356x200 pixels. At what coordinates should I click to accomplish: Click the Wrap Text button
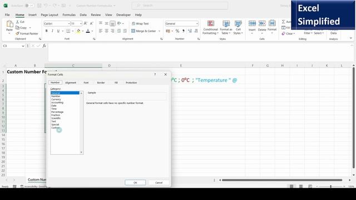coord(140,23)
